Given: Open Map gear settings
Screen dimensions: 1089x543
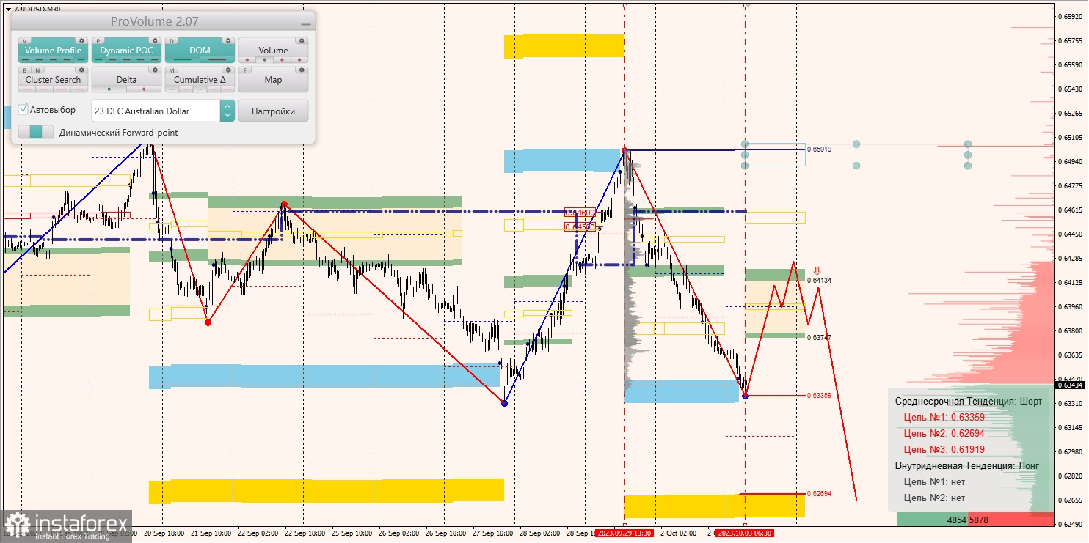Looking at the screenshot, I should (x=302, y=70).
